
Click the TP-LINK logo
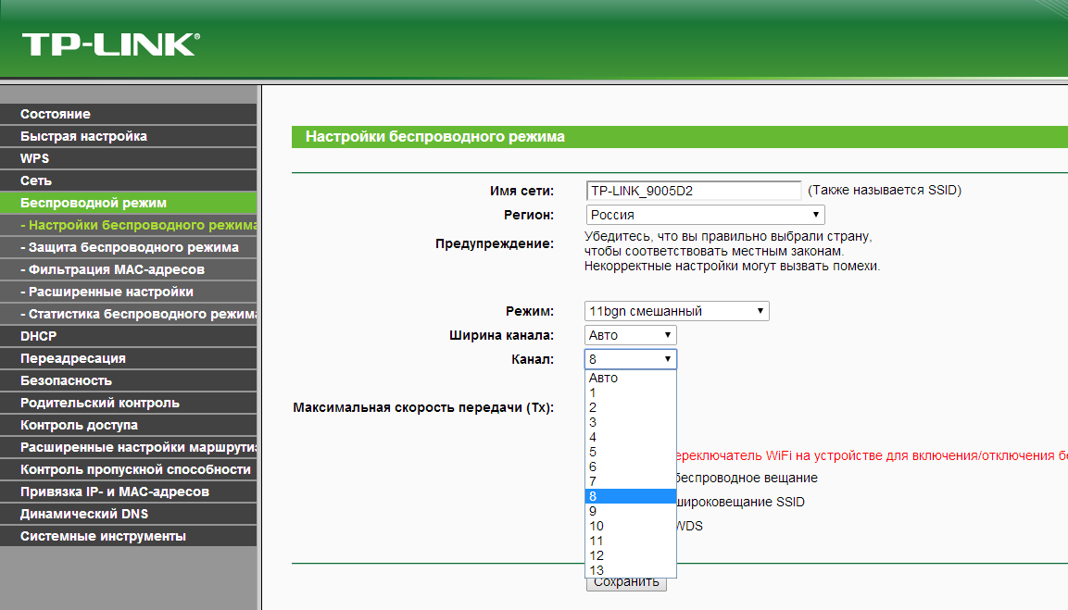tap(111, 45)
